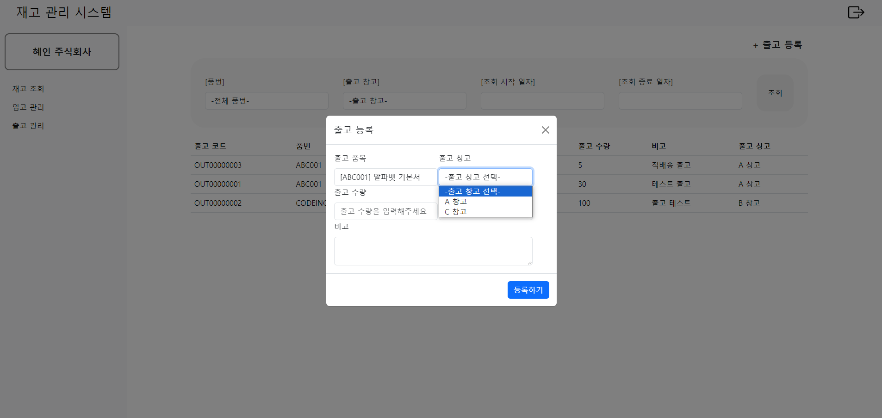Viewport: 882px width, 418px height.
Task: Open the 출고 창고 선택 combo box in dialog
Action: pyautogui.click(x=485, y=177)
